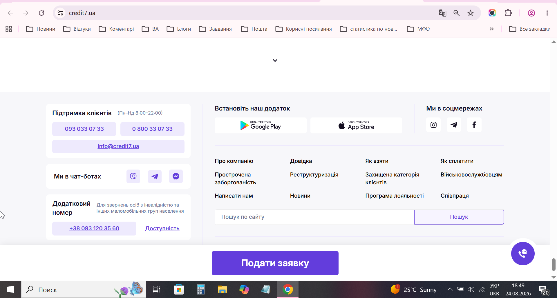Expand the collapsed section chevron above the footer
This screenshot has width=557, height=298.
pyautogui.click(x=275, y=60)
